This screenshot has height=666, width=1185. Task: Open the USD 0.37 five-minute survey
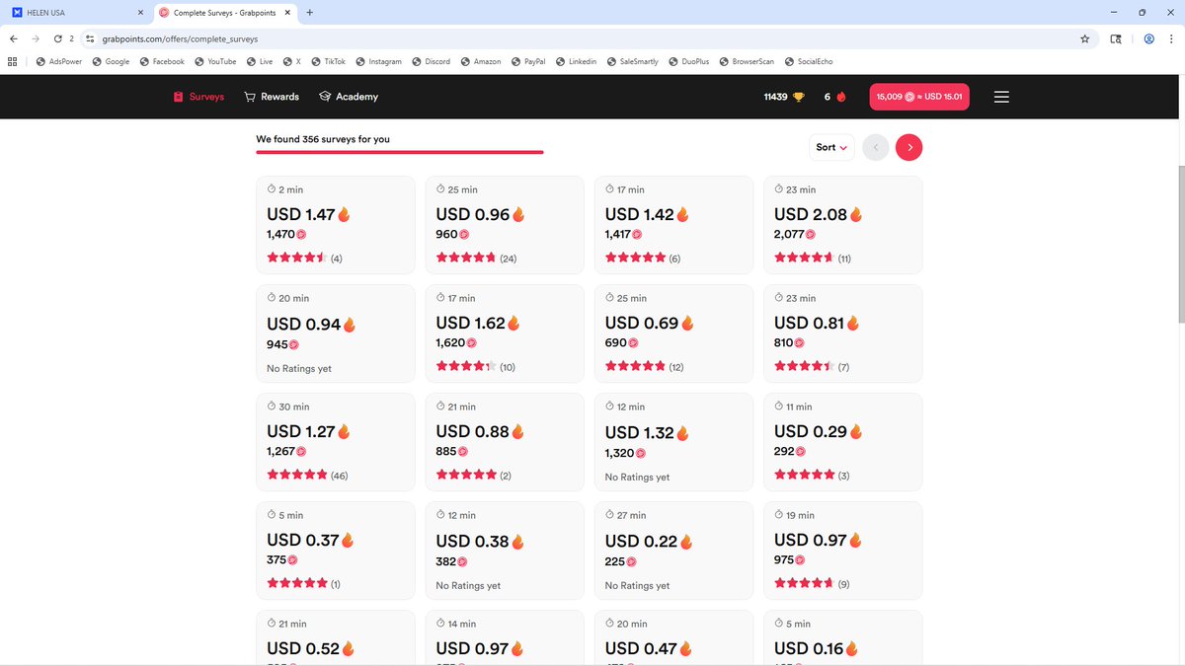[x=336, y=551]
